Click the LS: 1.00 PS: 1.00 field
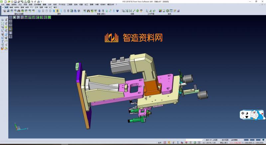The width and height of the screenshot is (266, 145). click(x=210, y=143)
